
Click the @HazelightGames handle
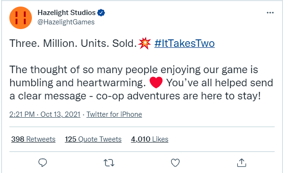click(66, 22)
